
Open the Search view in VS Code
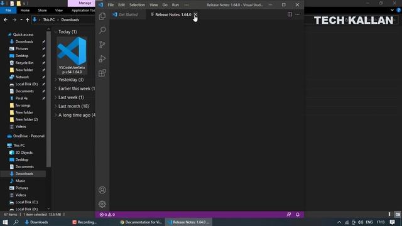pos(102,30)
